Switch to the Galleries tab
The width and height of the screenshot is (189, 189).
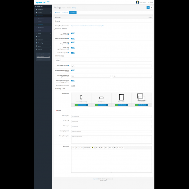58,13
